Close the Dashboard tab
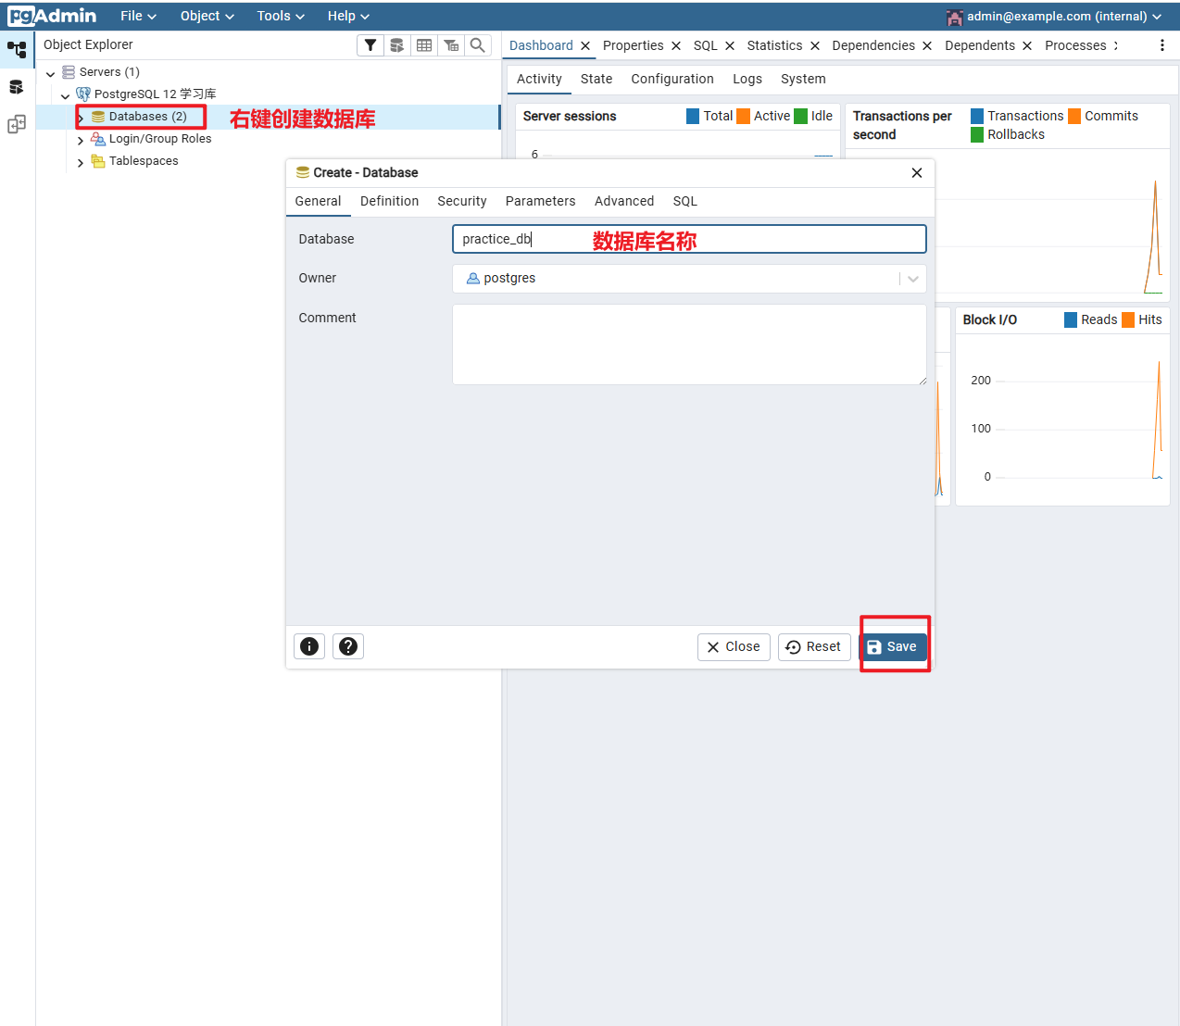This screenshot has width=1180, height=1026. click(585, 46)
